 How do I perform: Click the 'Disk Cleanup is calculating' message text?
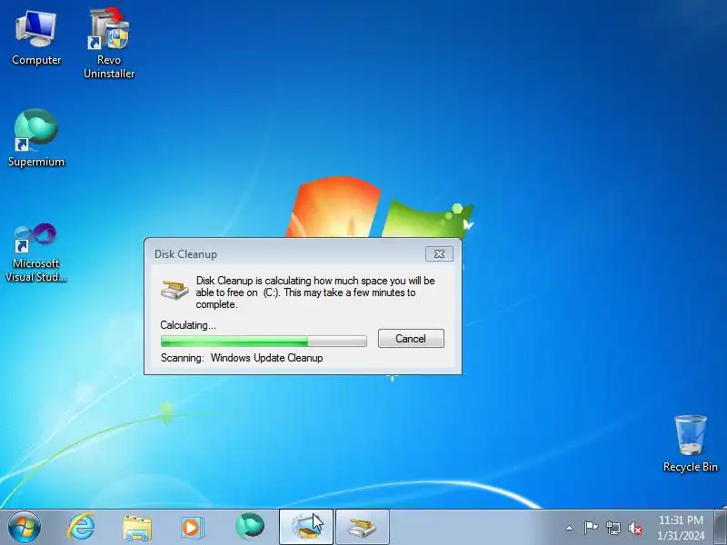point(315,292)
